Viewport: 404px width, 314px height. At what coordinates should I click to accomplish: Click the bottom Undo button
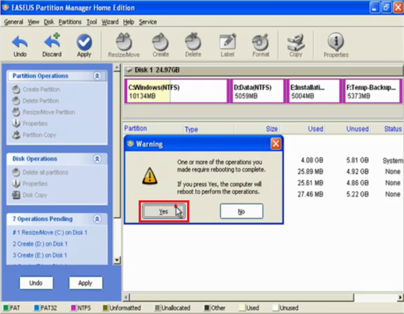coord(36,283)
